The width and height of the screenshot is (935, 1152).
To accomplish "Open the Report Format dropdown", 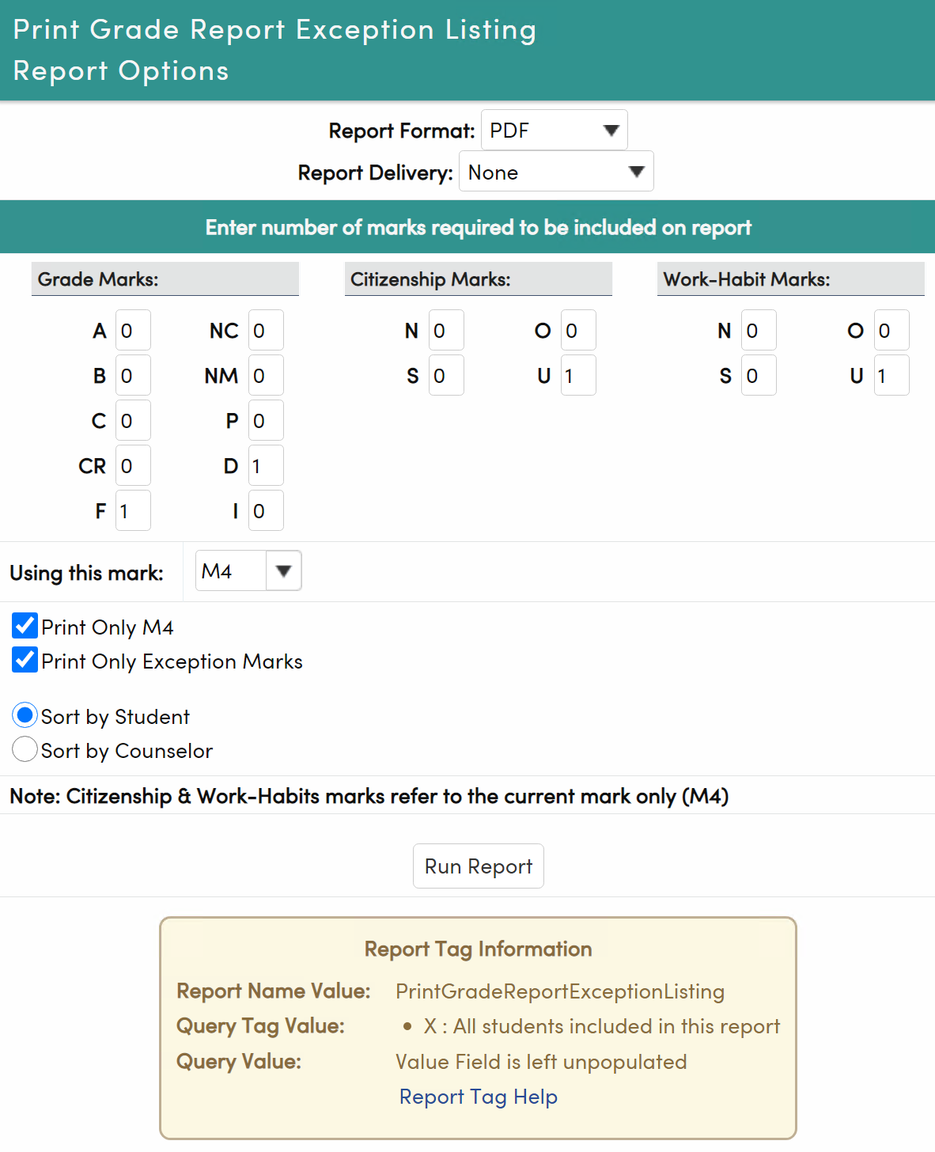I will coord(554,130).
